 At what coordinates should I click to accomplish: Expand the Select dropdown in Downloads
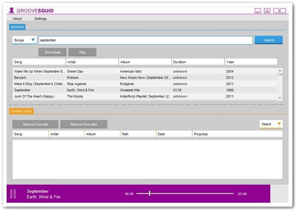[271, 124]
